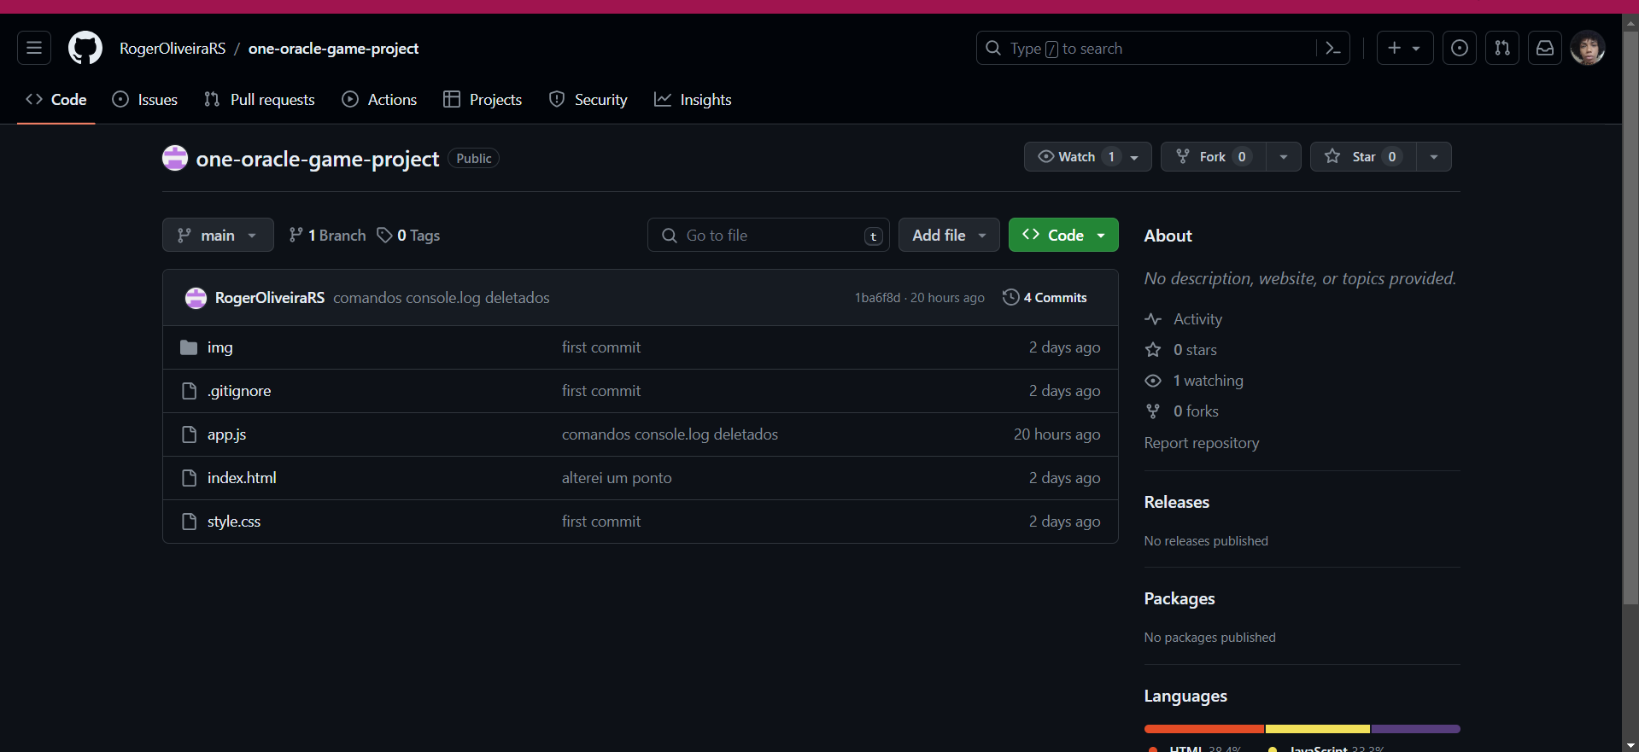Click the style.css file icon
1639x752 pixels.
190,522
